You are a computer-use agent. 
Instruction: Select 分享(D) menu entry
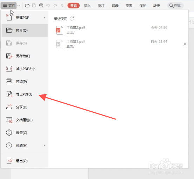point(25,107)
